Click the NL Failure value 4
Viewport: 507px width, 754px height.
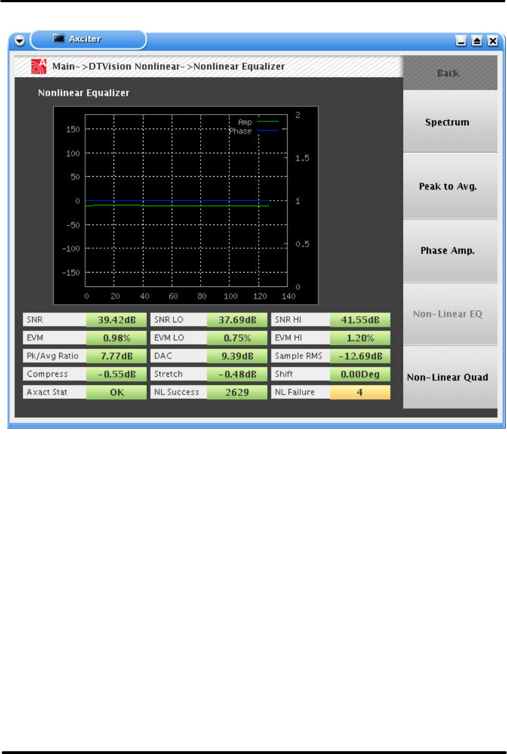tap(360, 392)
